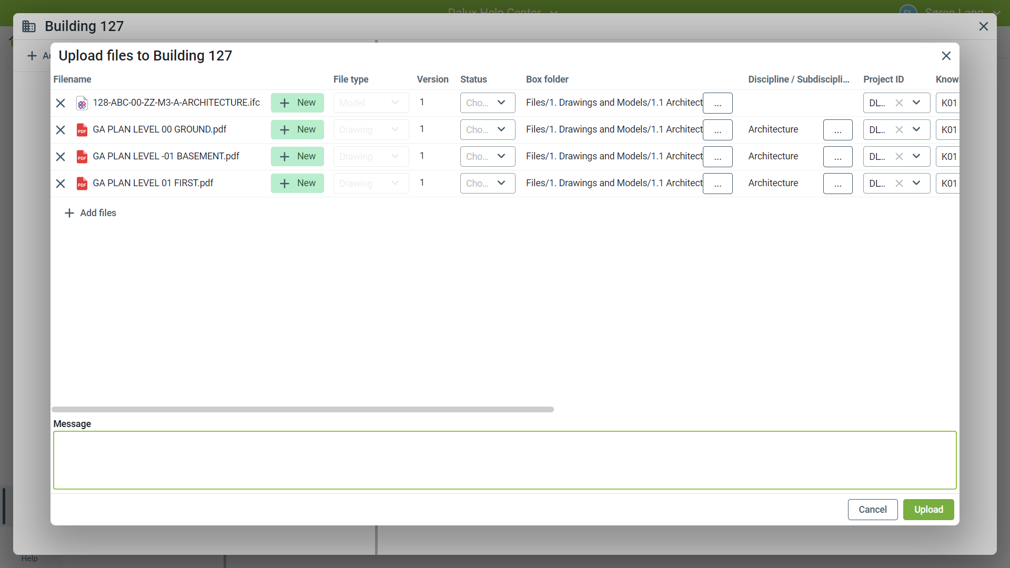This screenshot has width=1010, height=568.
Task: Click PDF icon of GA PLAN LEVEL 00 GROUND
Action: 82,130
